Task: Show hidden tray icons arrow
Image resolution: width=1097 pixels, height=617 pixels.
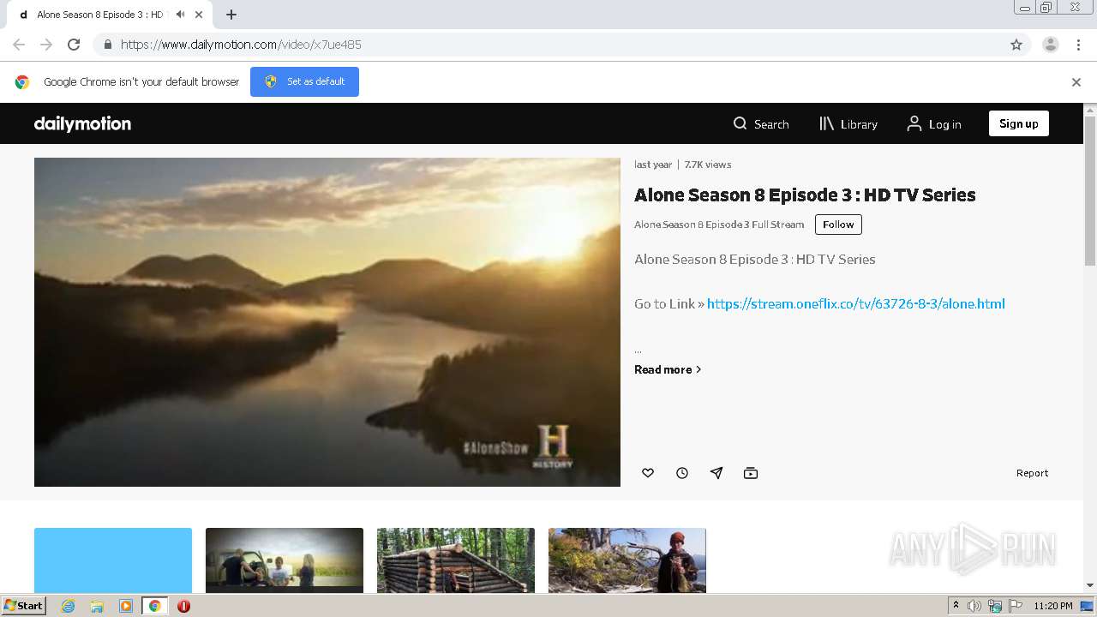Action: (x=956, y=606)
